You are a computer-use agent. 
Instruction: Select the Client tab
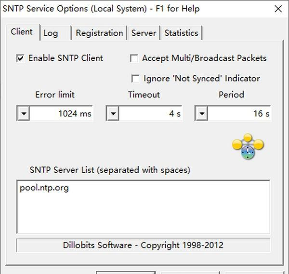pos(22,32)
